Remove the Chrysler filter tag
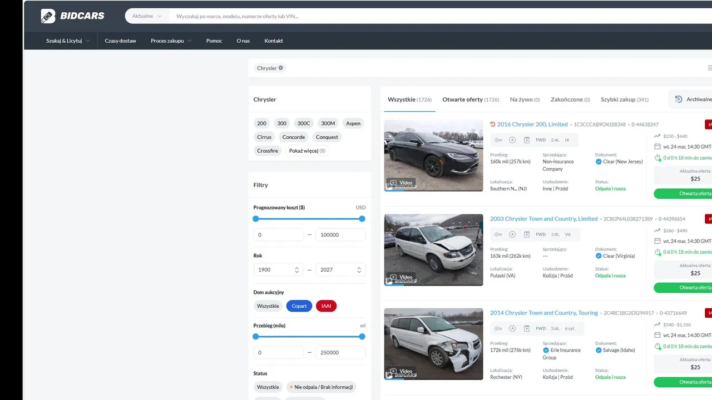Image resolution: width=712 pixels, height=400 pixels. 281,68
